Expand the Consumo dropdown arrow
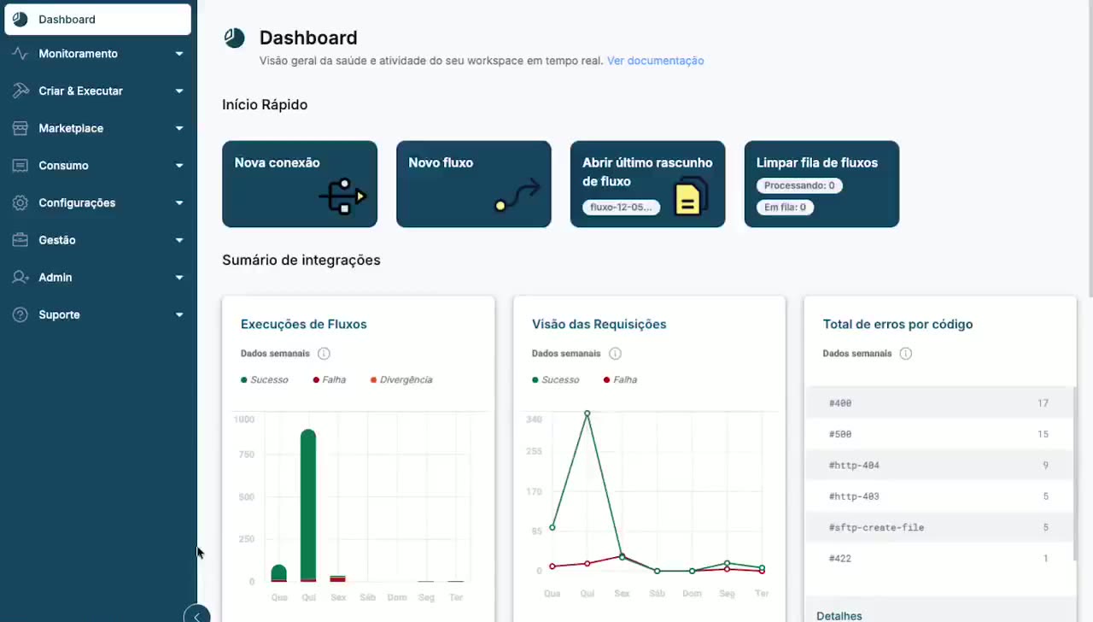Image resolution: width=1093 pixels, height=622 pixels. coord(179,166)
